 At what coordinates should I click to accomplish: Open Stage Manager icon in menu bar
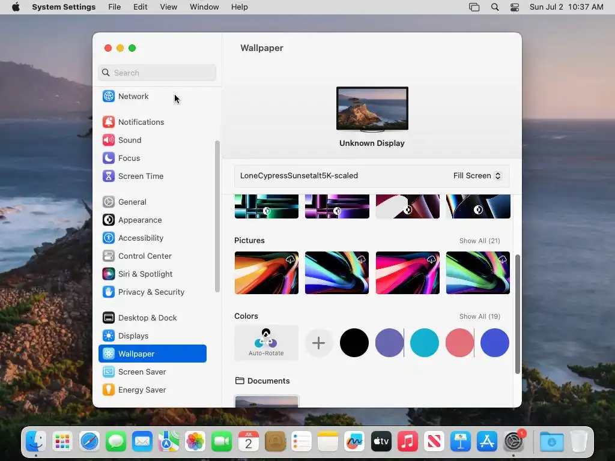(x=474, y=7)
